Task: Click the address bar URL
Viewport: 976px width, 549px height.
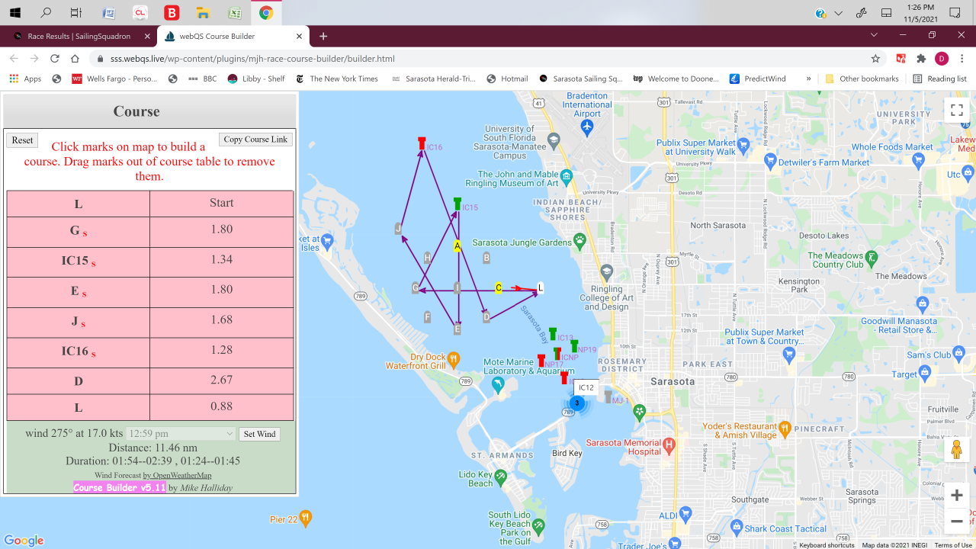Action: tap(252, 59)
